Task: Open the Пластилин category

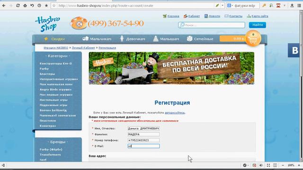Action: [x=47, y=121]
